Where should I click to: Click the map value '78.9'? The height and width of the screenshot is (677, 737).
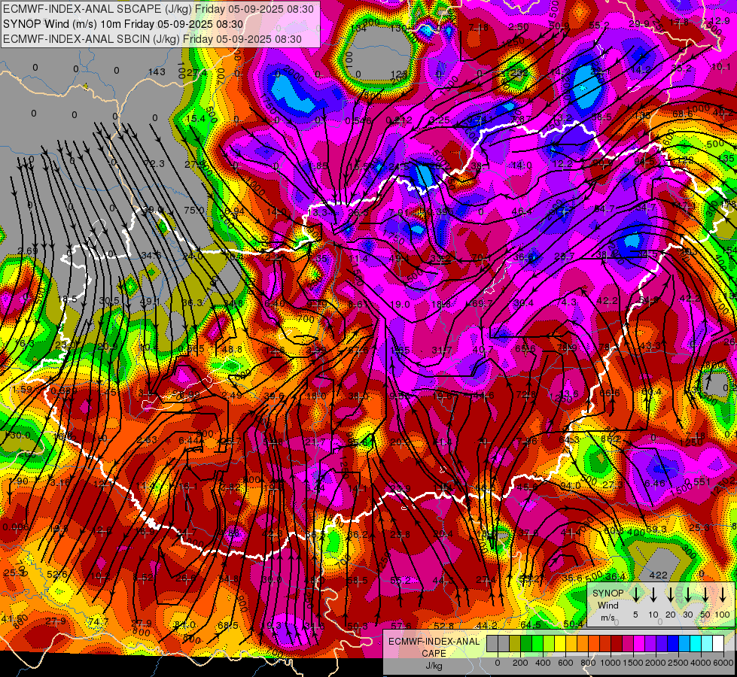567,348
